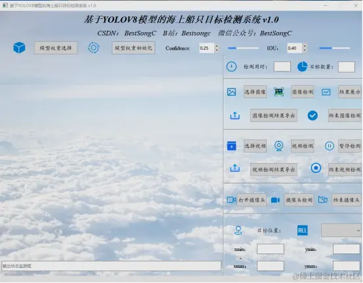Click the blue checkmark circle icon
Screen dimensions: 363x283
(313, 115)
